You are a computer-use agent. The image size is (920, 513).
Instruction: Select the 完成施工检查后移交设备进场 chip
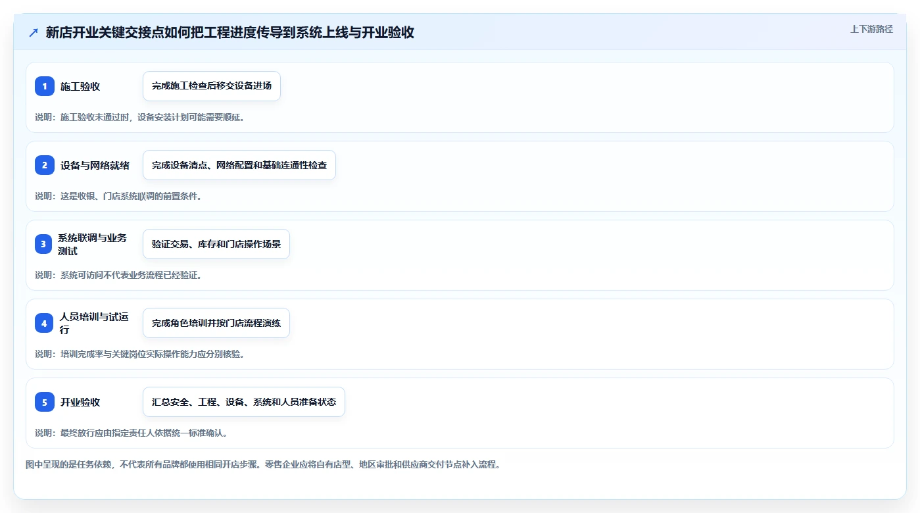[212, 86]
